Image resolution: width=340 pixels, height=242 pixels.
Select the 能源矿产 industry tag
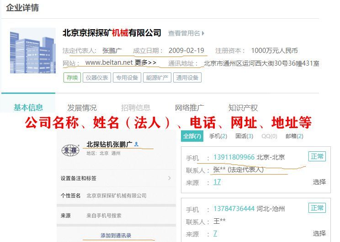pos(157,77)
